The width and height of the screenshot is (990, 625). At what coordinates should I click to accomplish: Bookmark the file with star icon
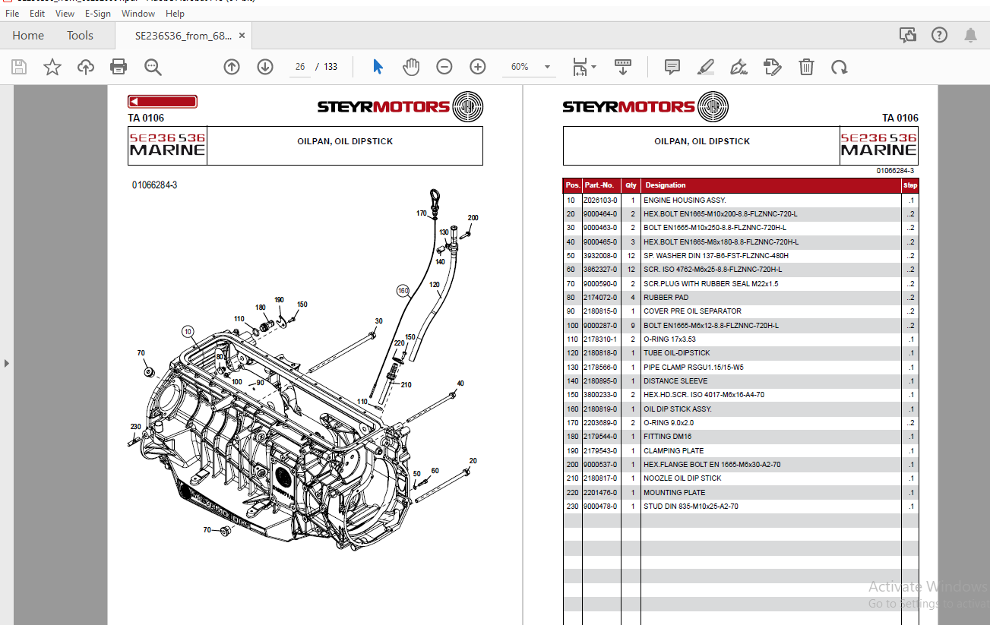52,67
